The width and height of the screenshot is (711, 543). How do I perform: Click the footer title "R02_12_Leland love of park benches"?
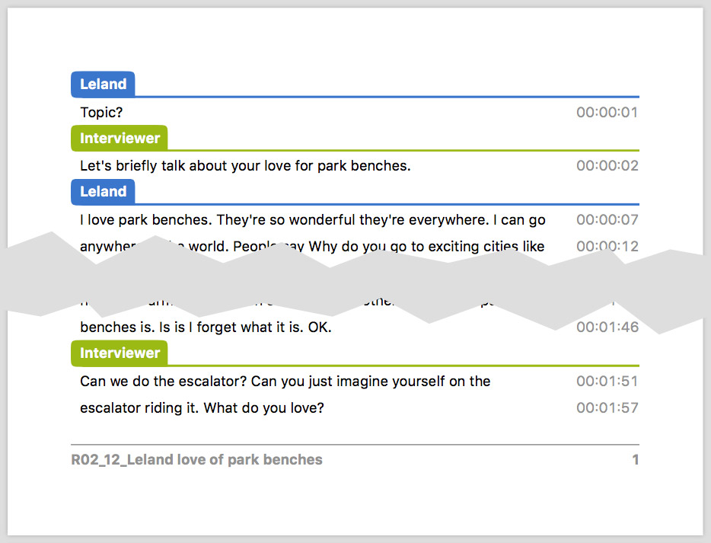pyautogui.click(x=196, y=460)
